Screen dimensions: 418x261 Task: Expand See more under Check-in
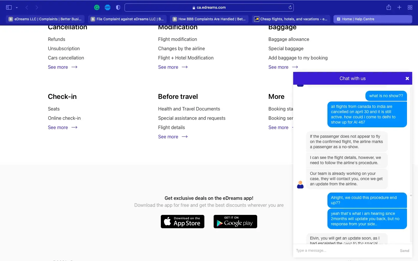(62, 127)
